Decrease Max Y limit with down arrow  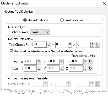coord(62,70)
